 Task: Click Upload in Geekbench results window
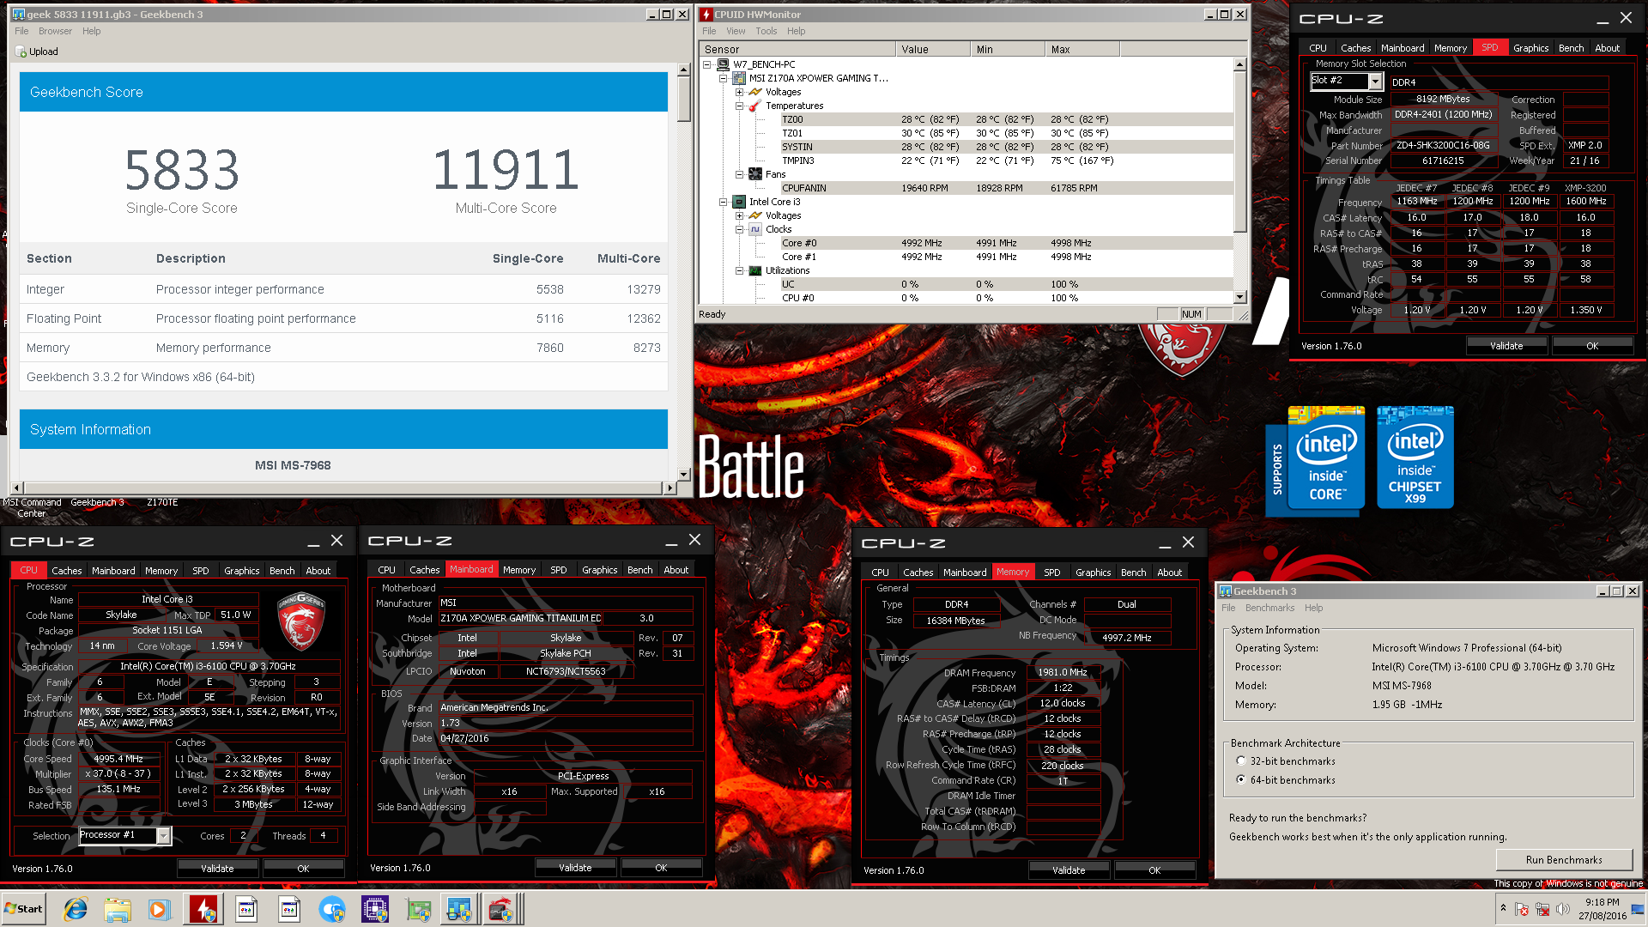click(37, 51)
